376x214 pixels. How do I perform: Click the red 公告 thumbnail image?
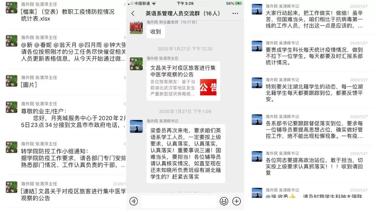pyautogui.click(x=208, y=87)
